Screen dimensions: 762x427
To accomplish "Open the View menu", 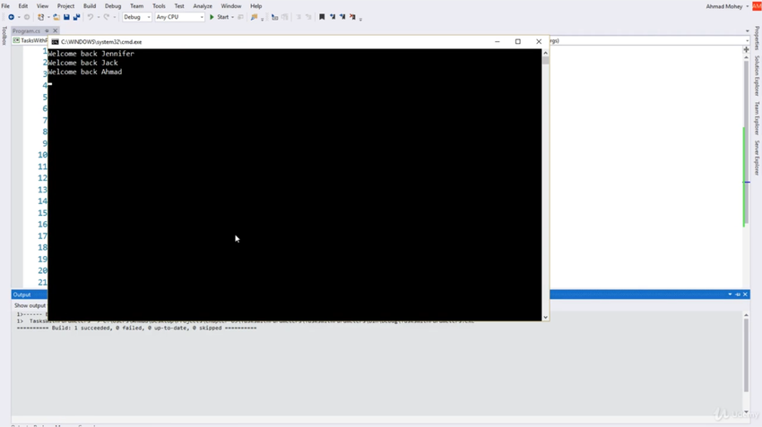I will pyautogui.click(x=42, y=6).
